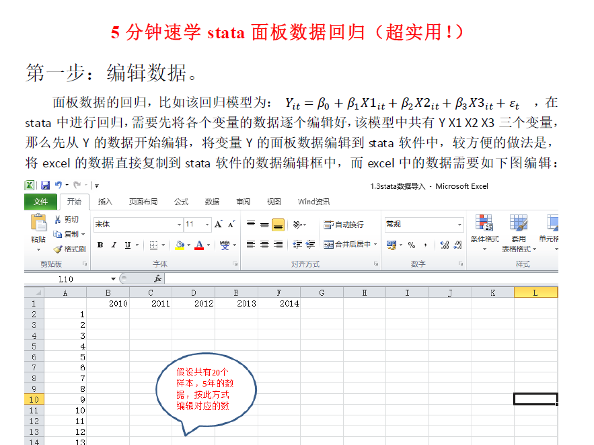Select cell containing 2014

[x=279, y=303]
